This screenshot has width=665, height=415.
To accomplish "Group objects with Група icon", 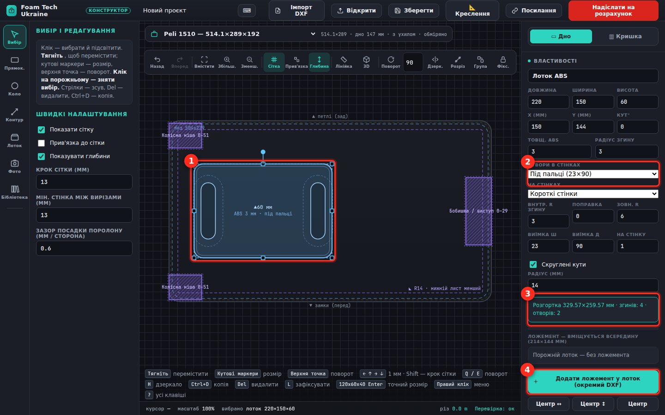I will click(480, 62).
